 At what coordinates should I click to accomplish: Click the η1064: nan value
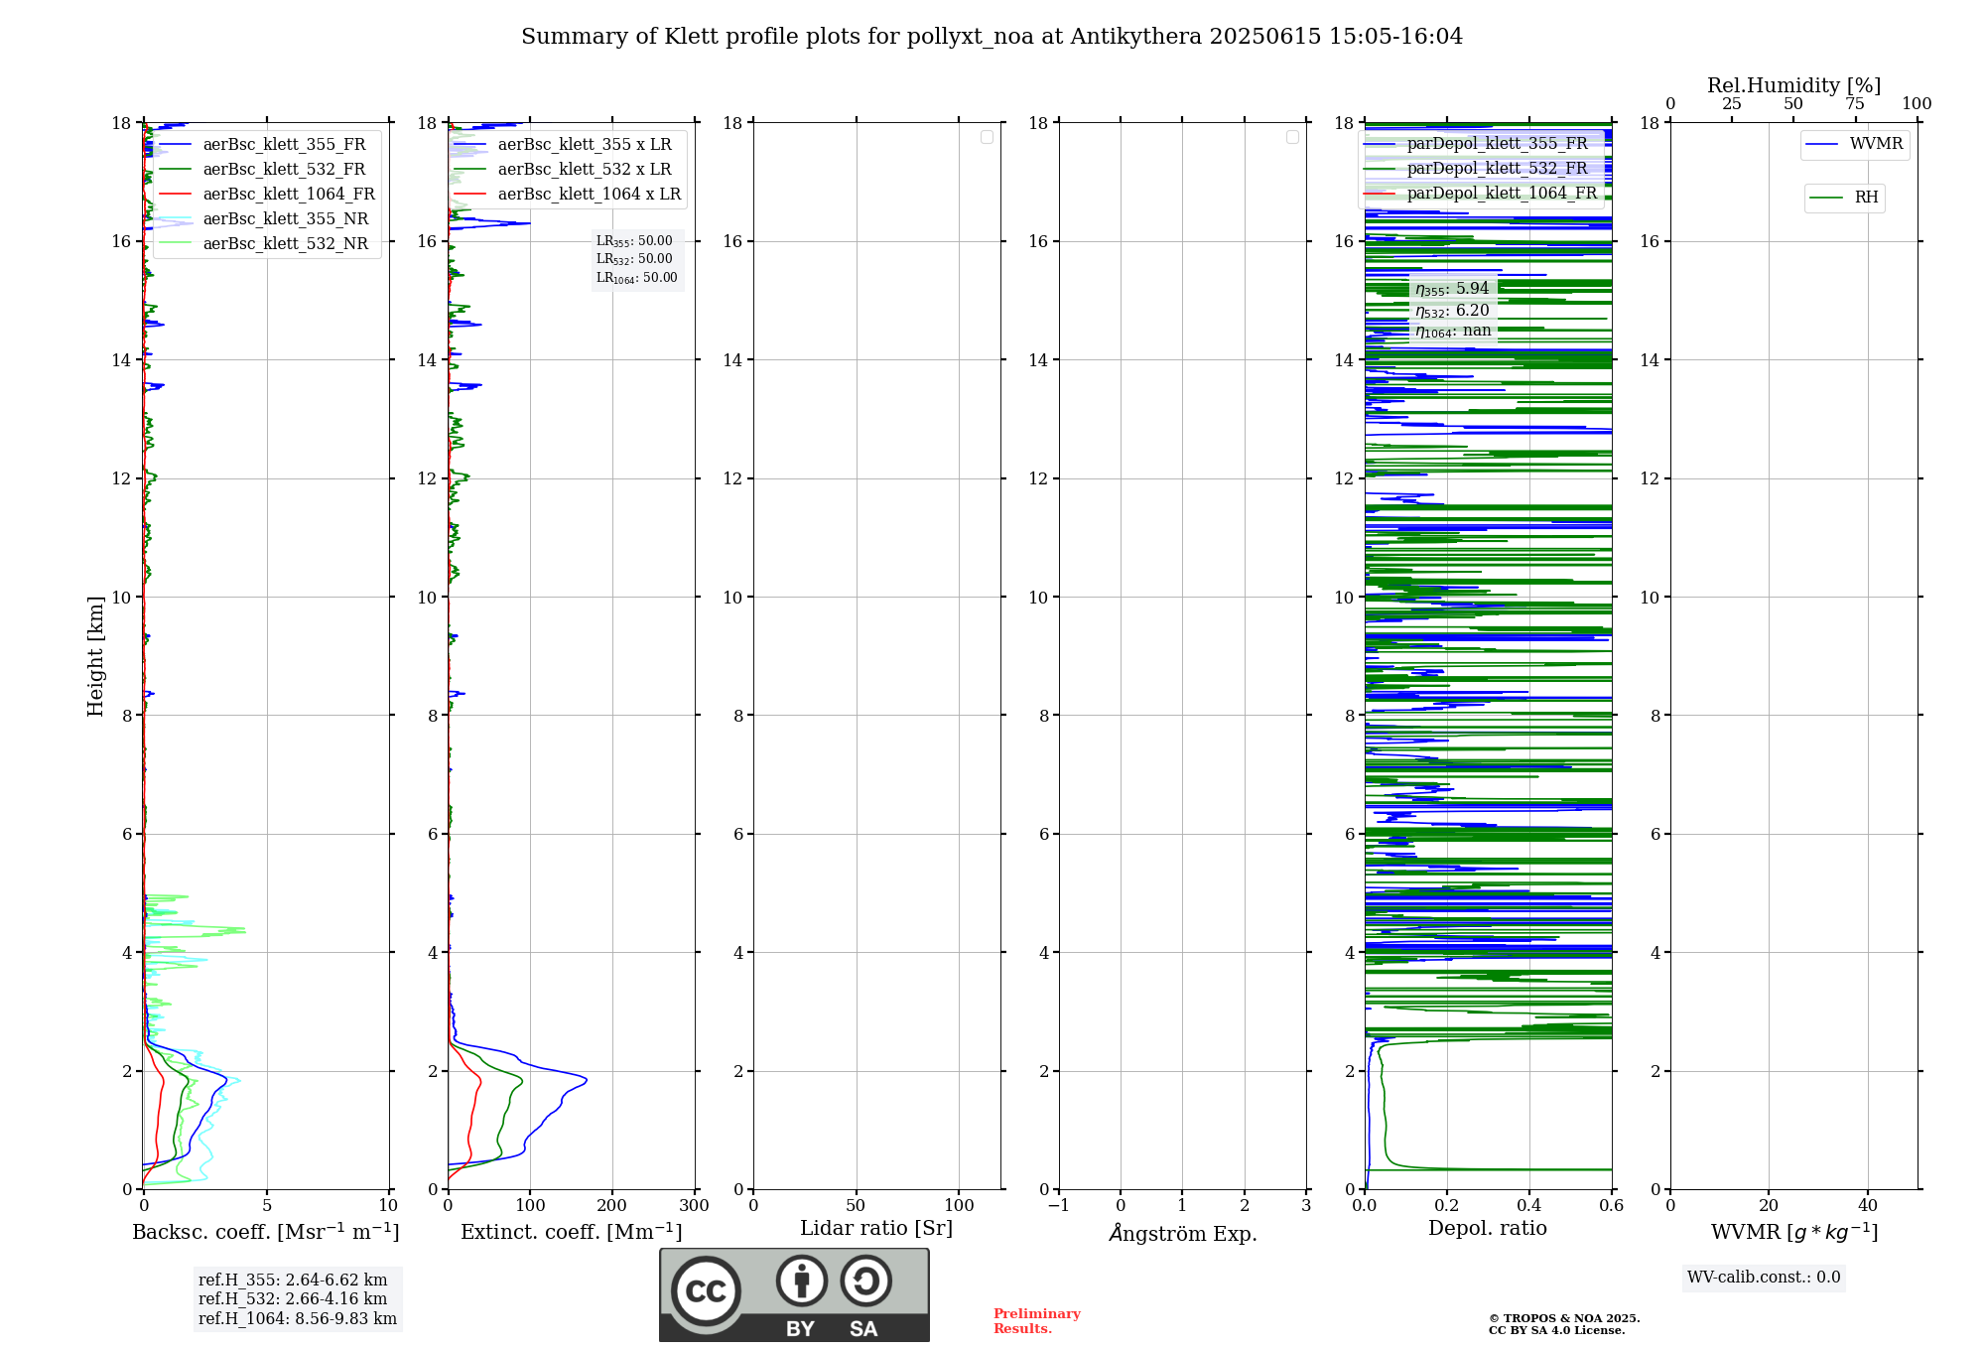coord(1453,331)
